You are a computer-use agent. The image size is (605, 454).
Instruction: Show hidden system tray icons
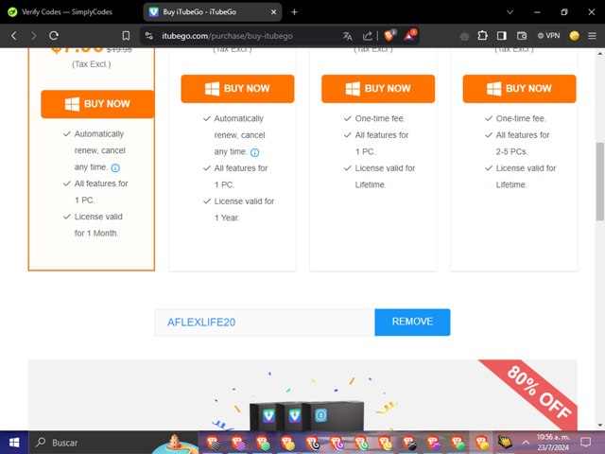(526, 443)
